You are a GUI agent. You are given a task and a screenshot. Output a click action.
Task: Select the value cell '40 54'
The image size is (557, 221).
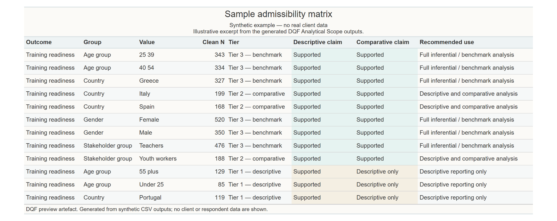pyautogui.click(x=147, y=68)
